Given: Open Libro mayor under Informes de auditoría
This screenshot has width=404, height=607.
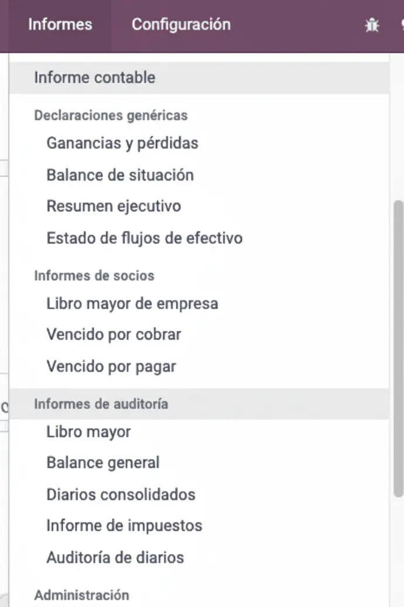Looking at the screenshot, I should [88, 432].
